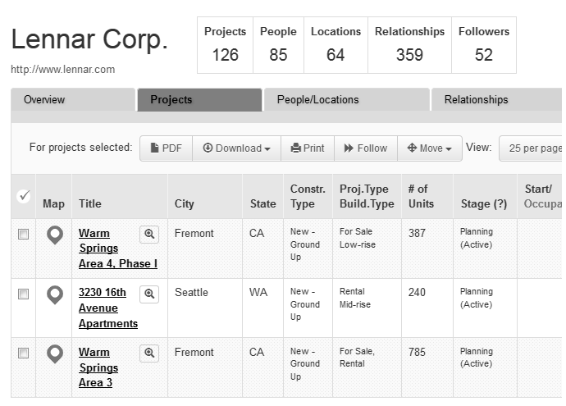Switch to the Overview tab
Viewport: 566px width, 406px height.
pos(73,99)
